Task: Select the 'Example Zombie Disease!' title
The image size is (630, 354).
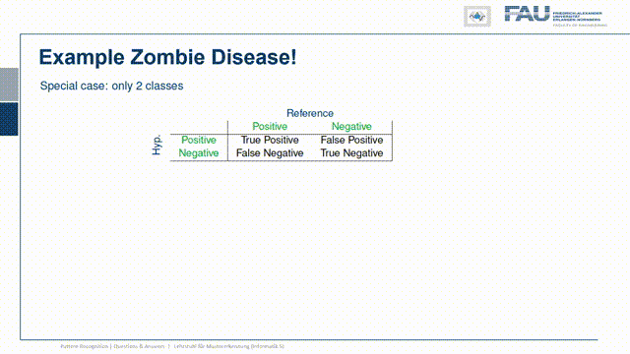Action: [167, 57]
